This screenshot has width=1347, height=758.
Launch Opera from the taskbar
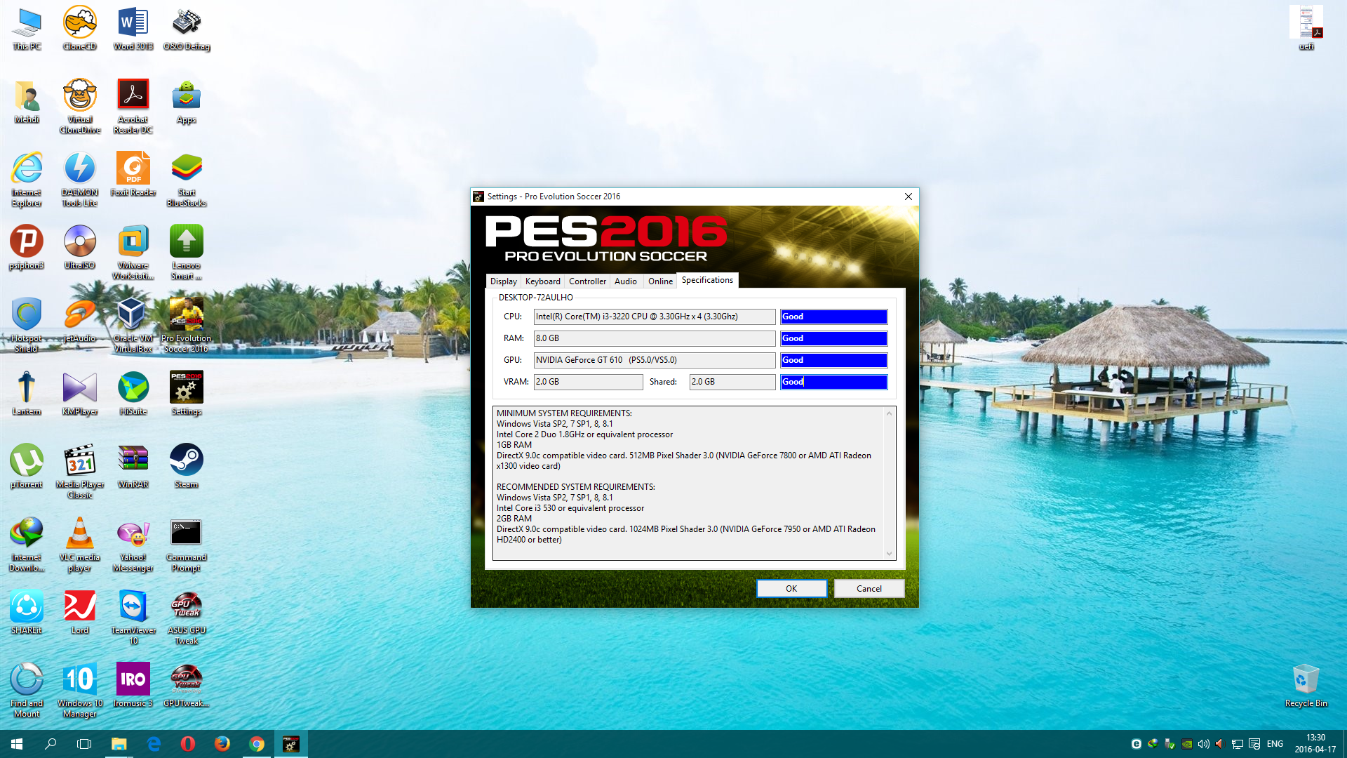pyautogui.click(x=188, y=744)
